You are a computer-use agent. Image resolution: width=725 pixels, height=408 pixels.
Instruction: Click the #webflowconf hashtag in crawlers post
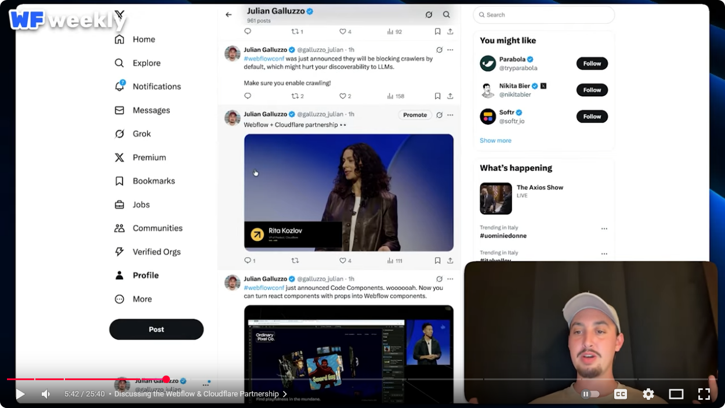point(264,59)
